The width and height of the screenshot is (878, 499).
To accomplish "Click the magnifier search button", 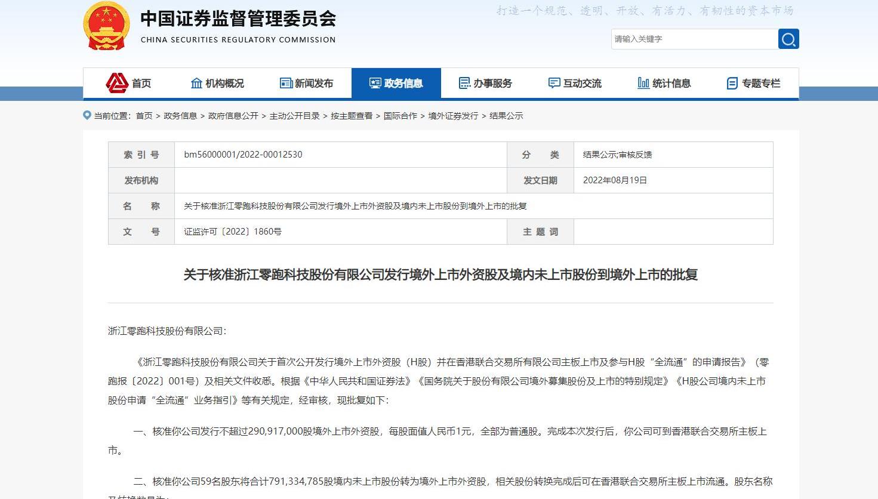I will [x=788, y=39].
